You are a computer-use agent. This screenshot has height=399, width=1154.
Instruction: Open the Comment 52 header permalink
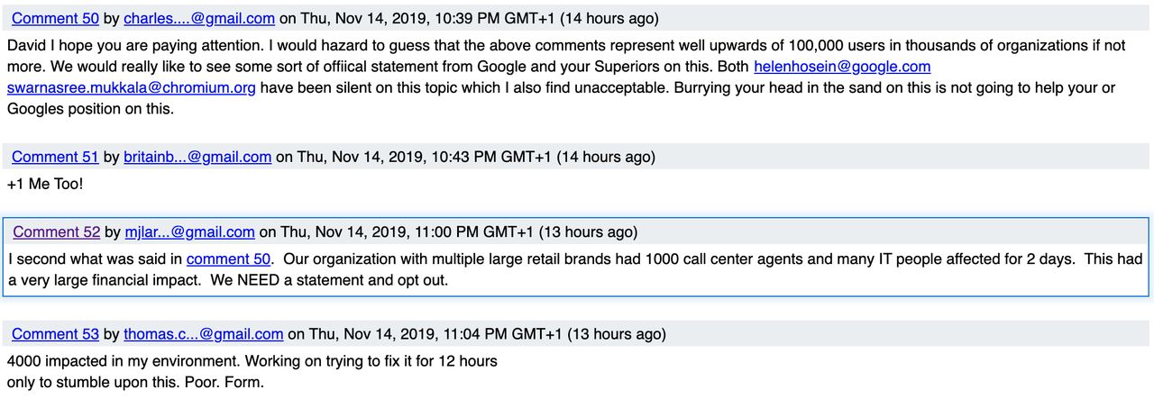(56, 231)
